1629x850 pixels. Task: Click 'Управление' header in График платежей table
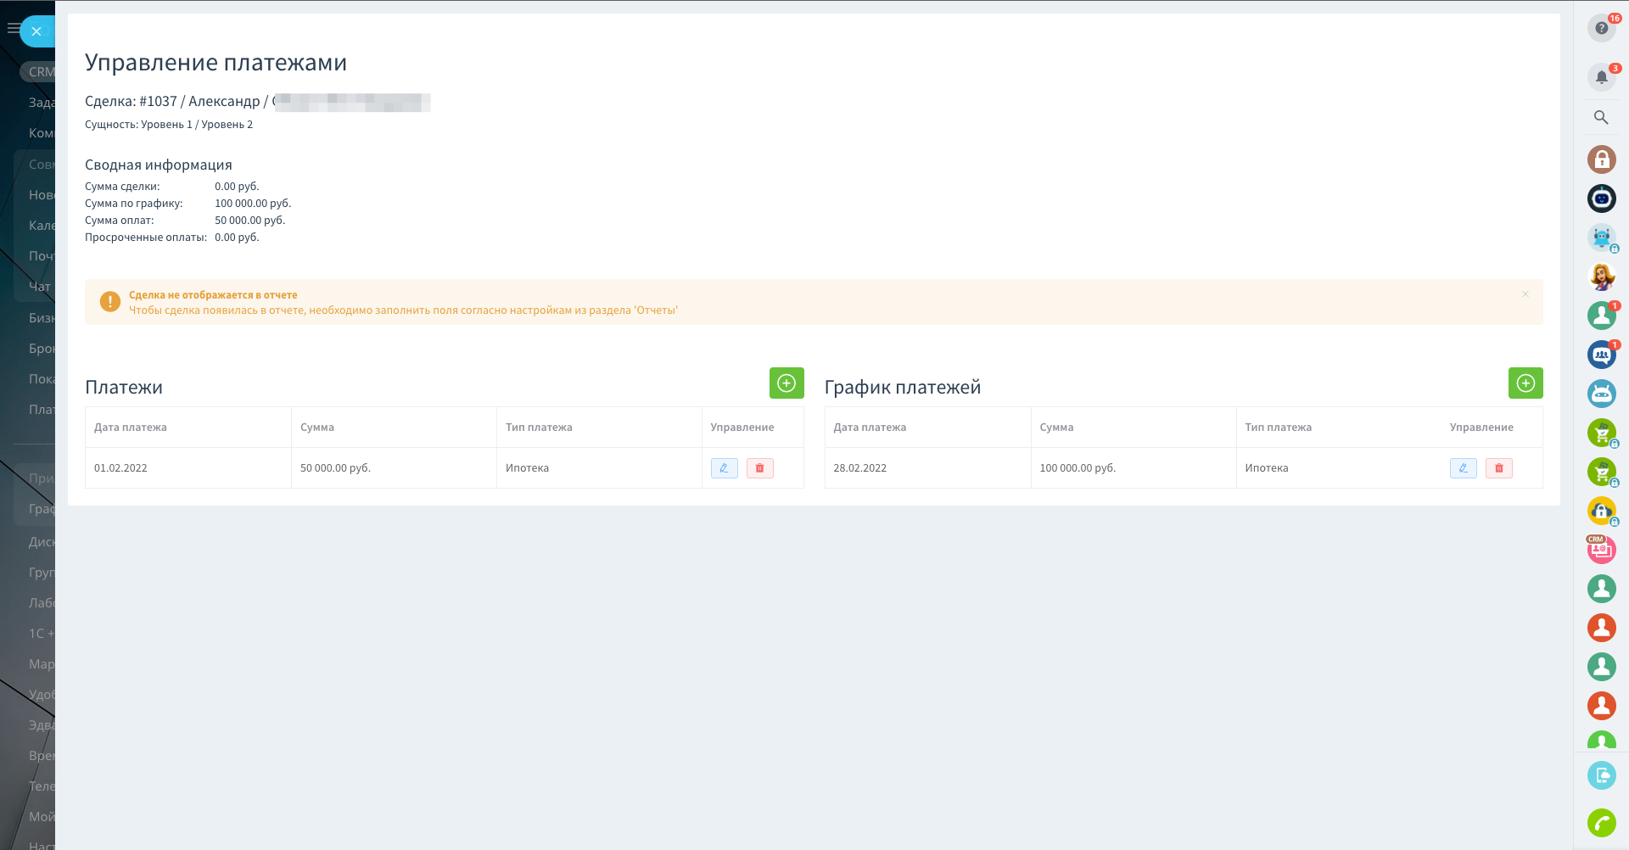pos(1481,428)
